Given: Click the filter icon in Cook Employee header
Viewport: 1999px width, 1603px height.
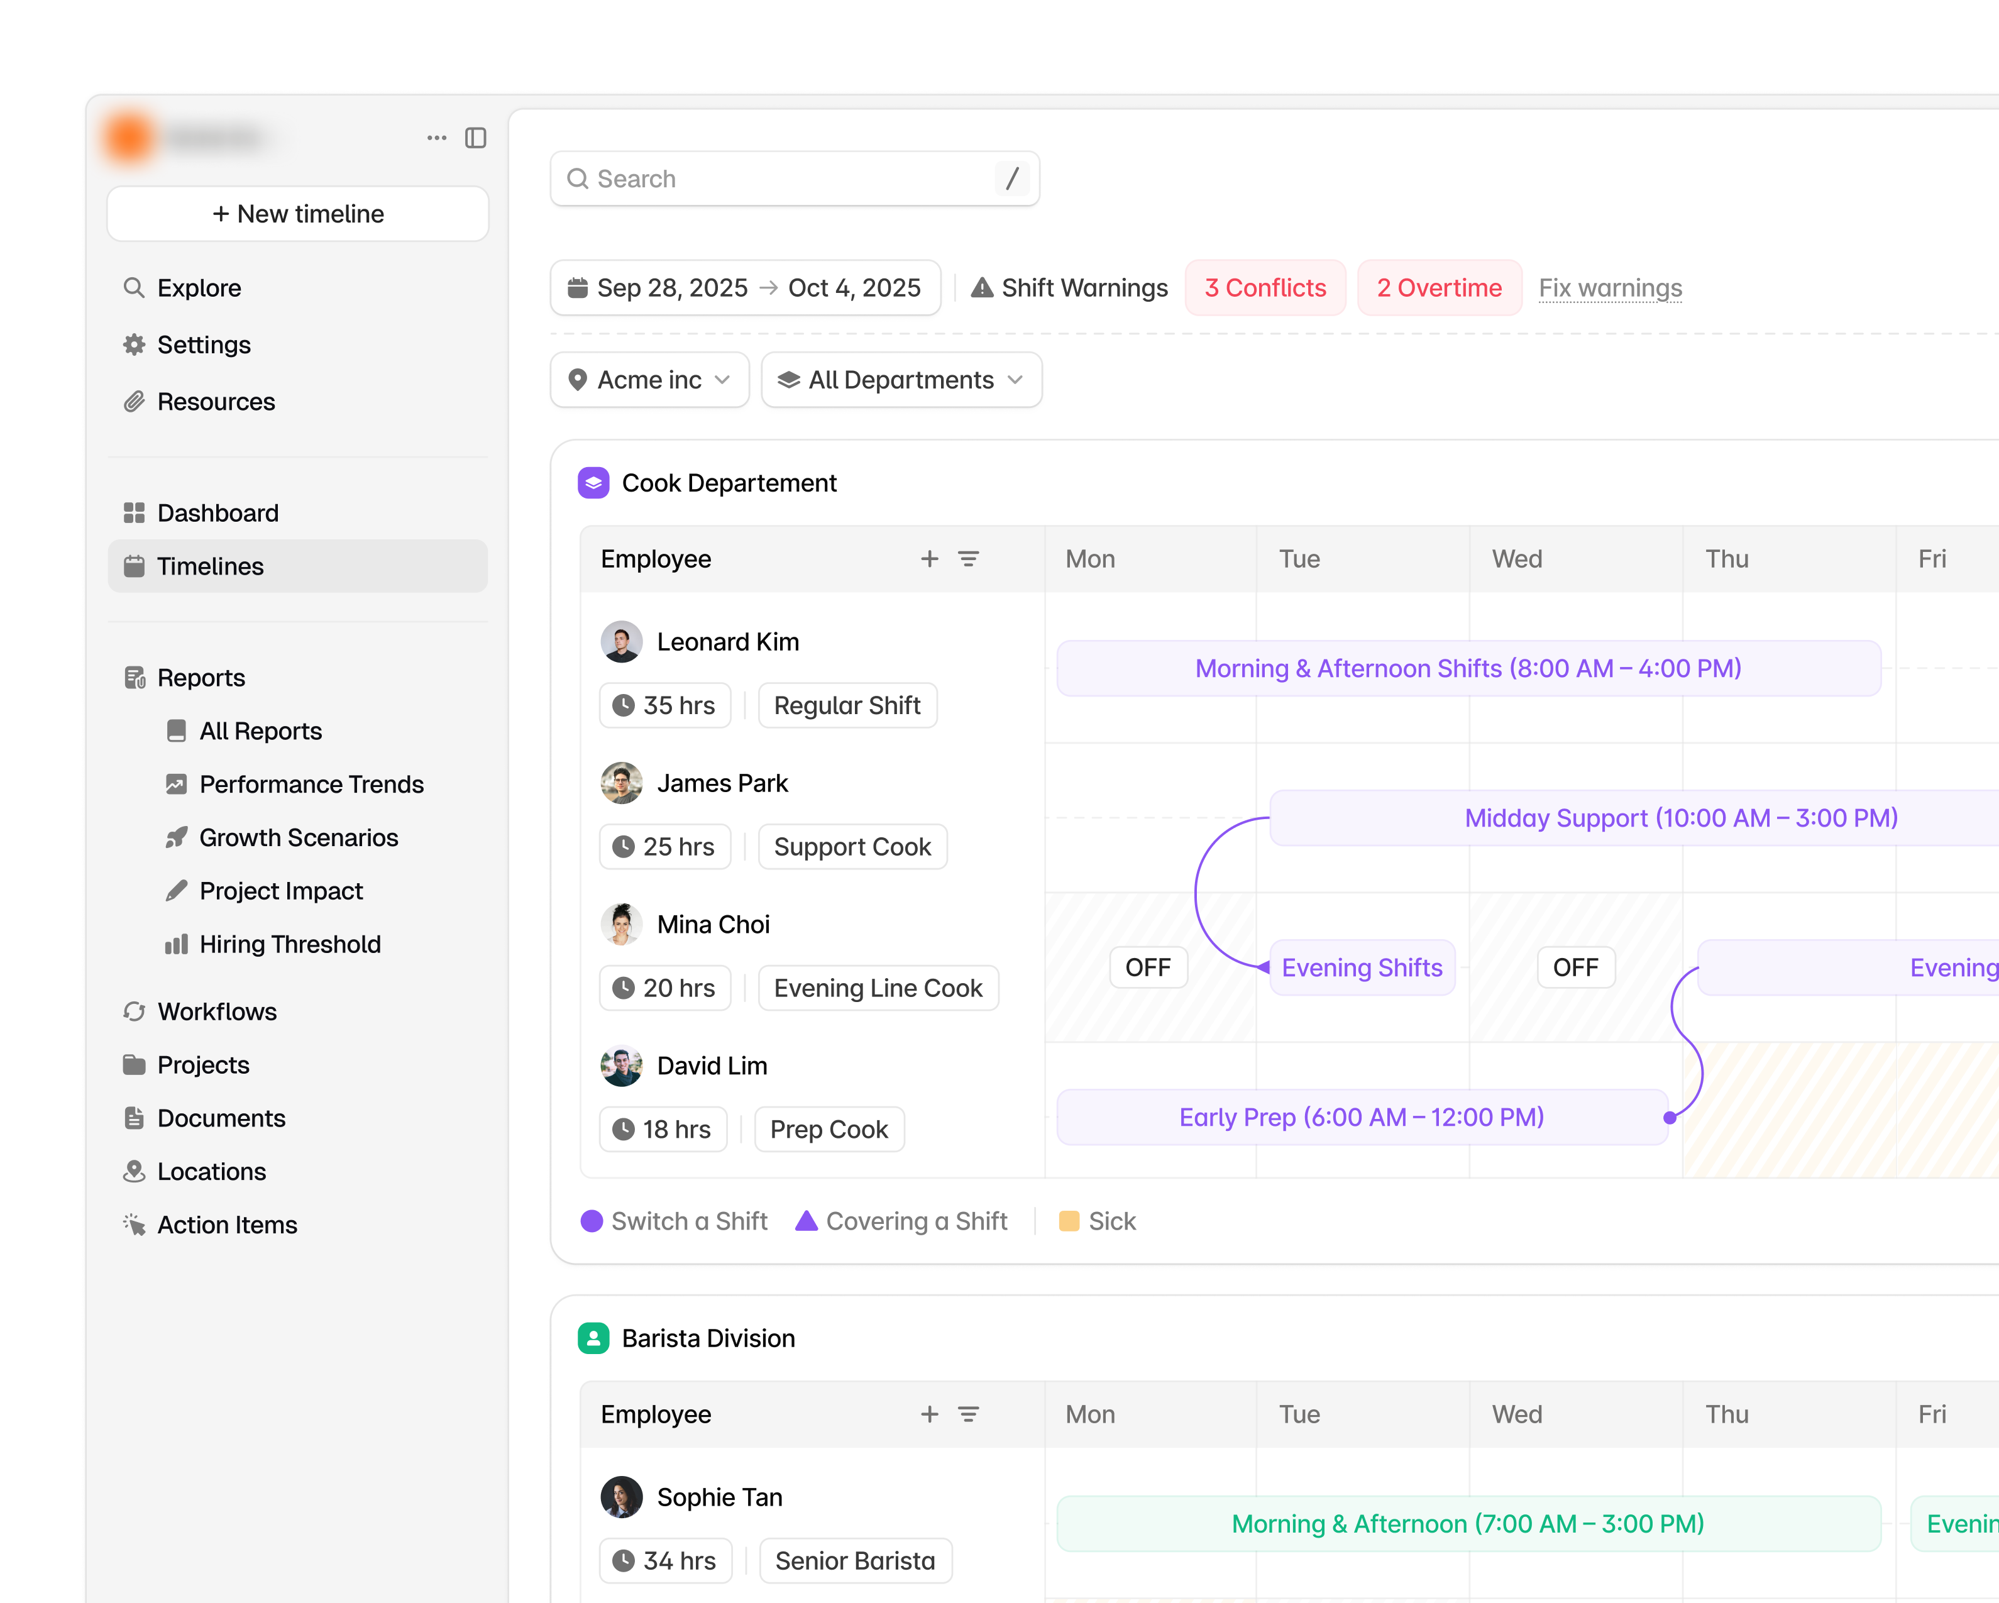Looking at the screenshot, I should 968,559.
